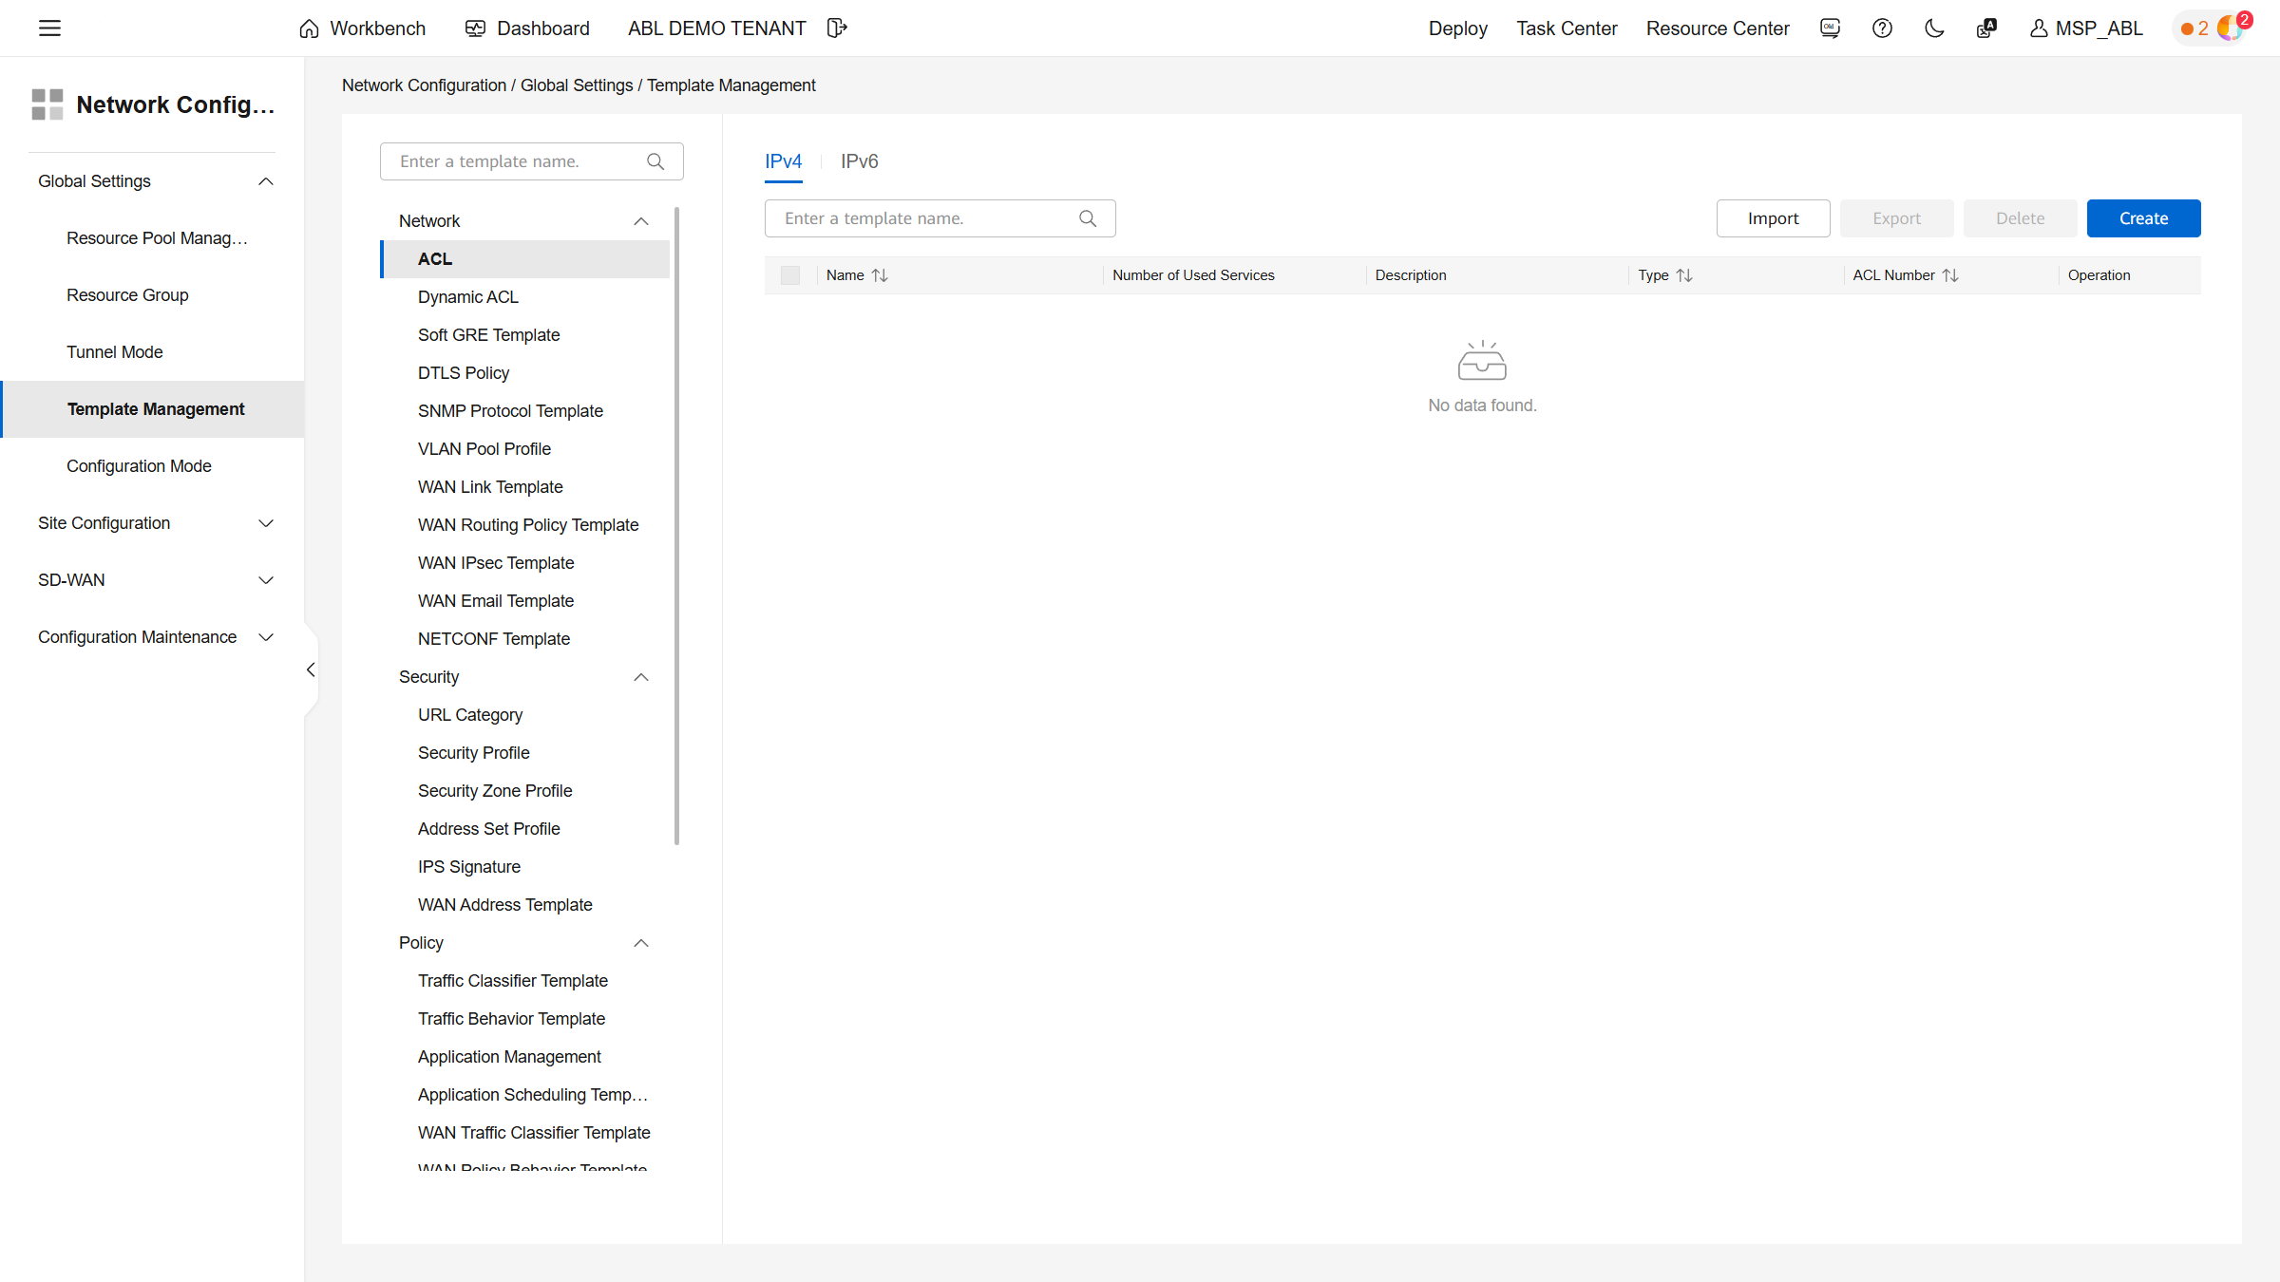Sort table by Name column

880,275
